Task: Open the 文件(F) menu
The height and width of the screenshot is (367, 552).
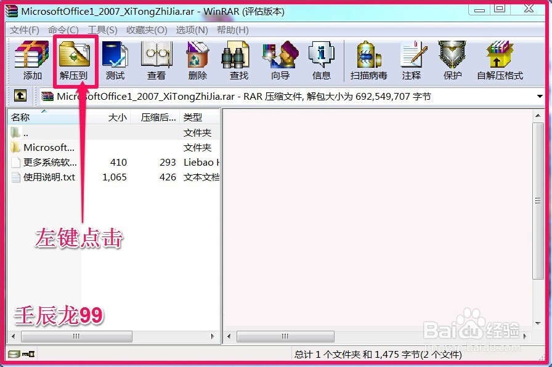Action: 24,30
